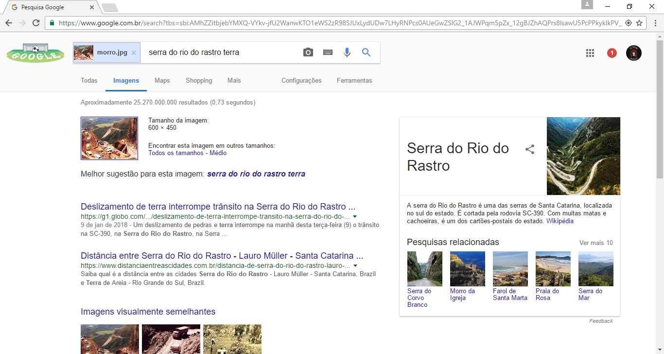The width and height of the screenshot is (664, 354).
Task: Click Ver mais 10 link
Action: [x=596, y=243]
